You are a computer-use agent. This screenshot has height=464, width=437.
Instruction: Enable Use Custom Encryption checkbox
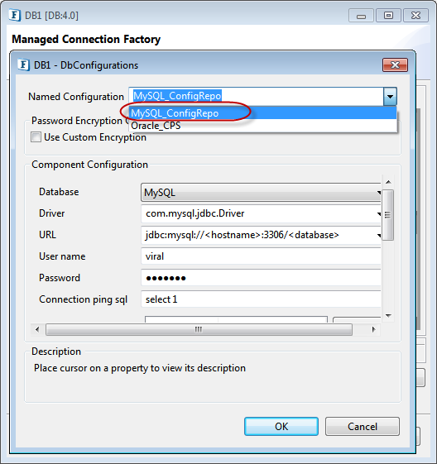pos(36,137)
